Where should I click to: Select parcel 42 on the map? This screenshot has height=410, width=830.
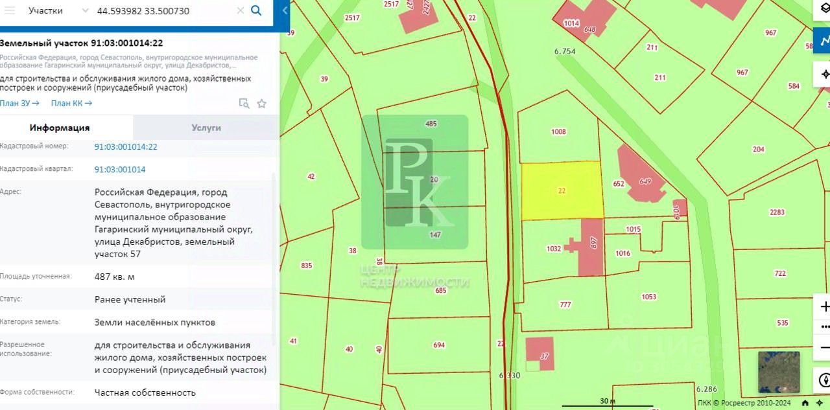click(x=311, y=176)
